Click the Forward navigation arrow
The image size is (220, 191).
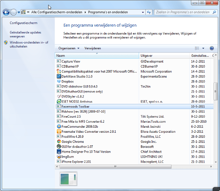coord(13,12)
